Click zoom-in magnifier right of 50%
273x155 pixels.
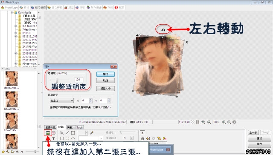(x=224, y=122)
